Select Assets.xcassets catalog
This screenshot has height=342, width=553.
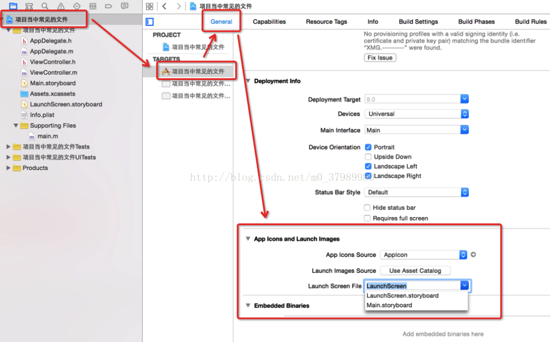[52, 94]
